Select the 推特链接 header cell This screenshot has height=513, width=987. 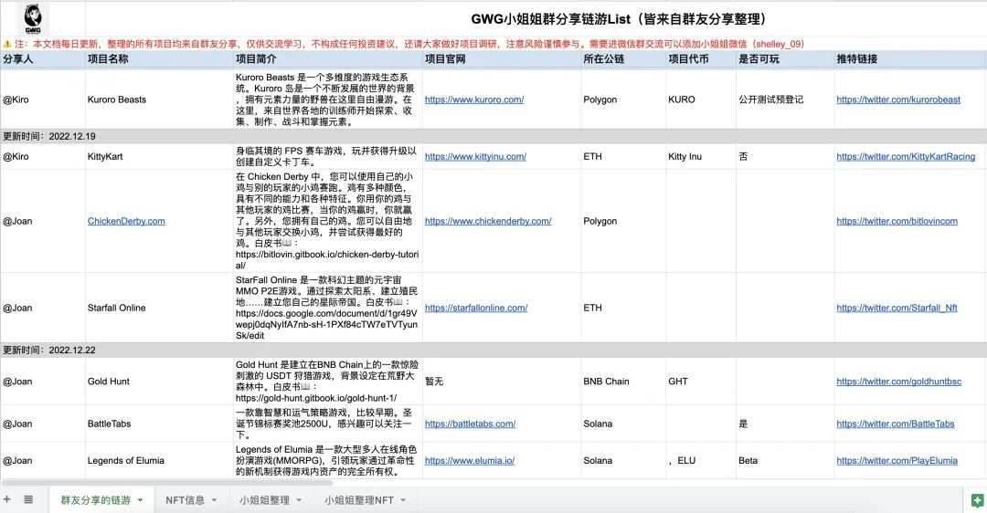coord(910,59)
